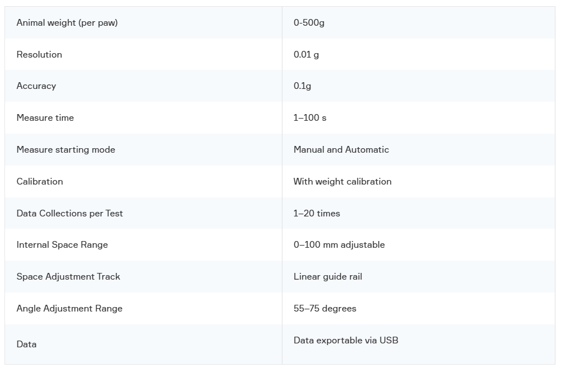
Task: Select the 'Linear guide rail' value
Action: [x=328, y=277]
